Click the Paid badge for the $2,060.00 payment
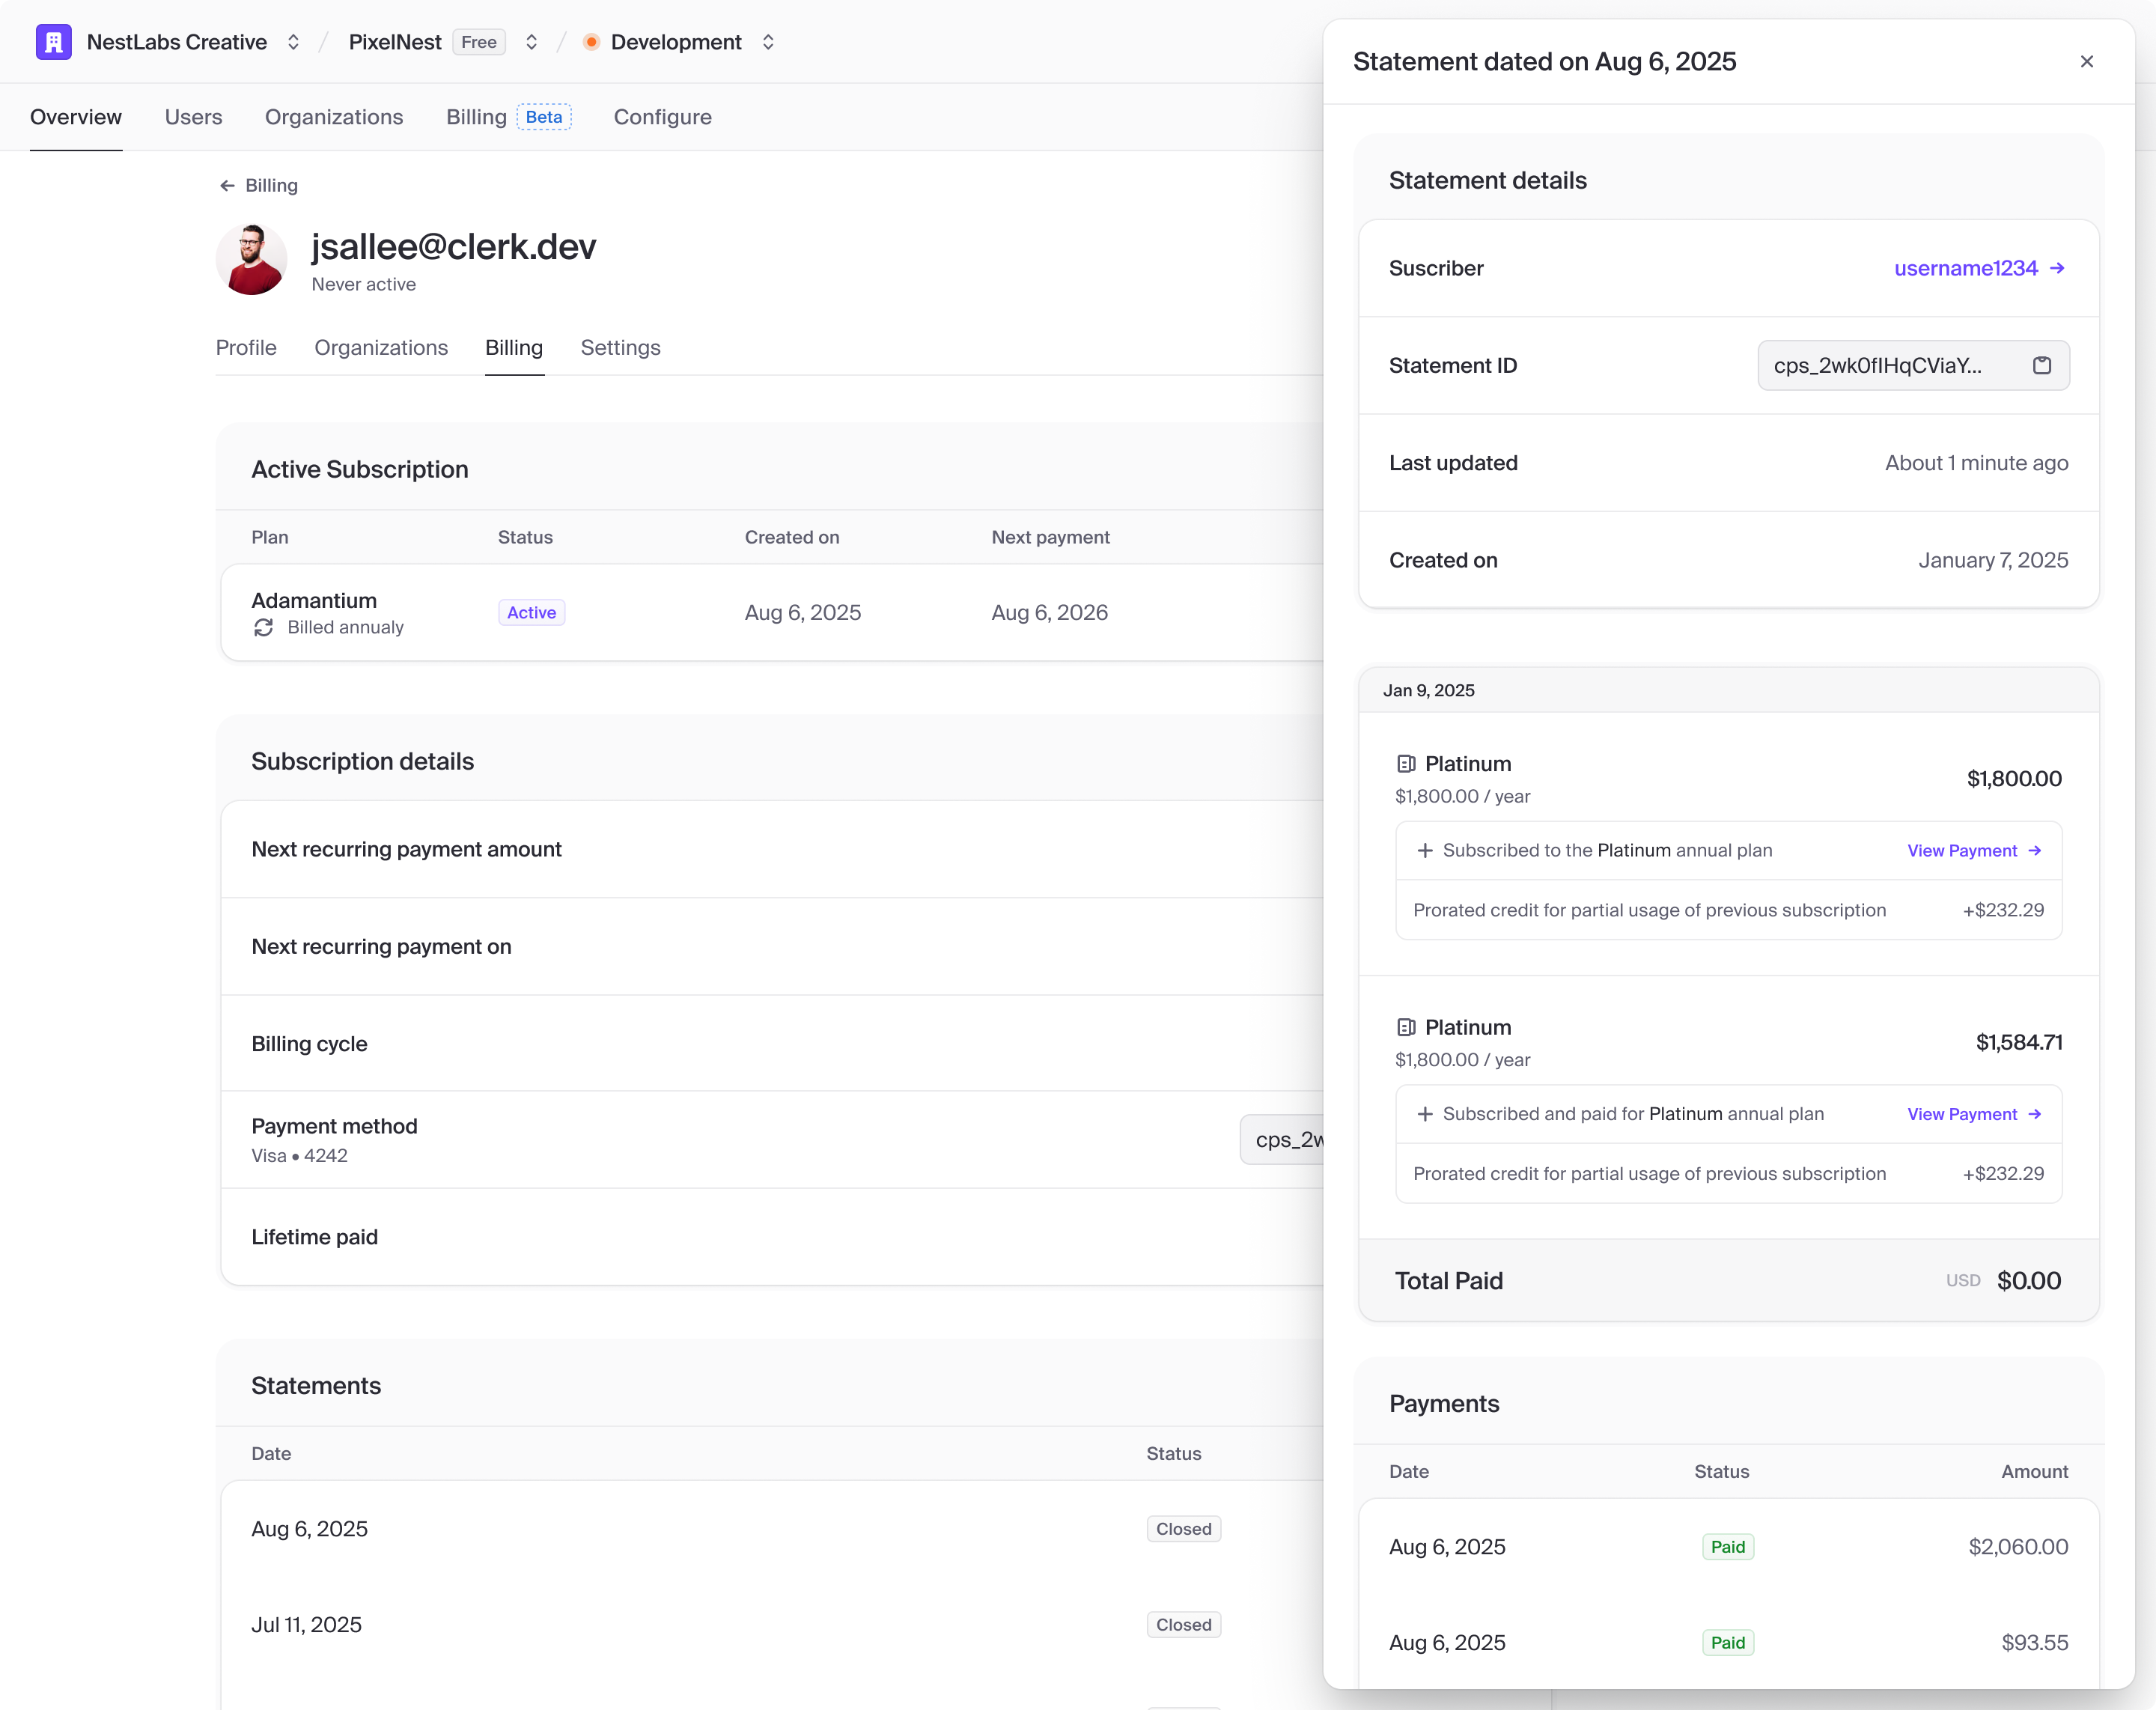The width and height of the screenshot is (2156, 1710). click(1728, 1547)
